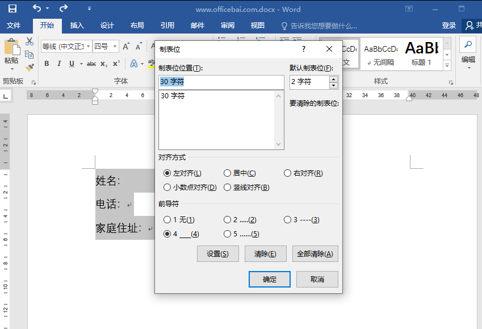Open clipboard group launcher icon
The width and height of the screenshot is (482, 329).
(34, 82)
